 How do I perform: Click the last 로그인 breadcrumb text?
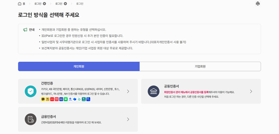pos(80,4)
